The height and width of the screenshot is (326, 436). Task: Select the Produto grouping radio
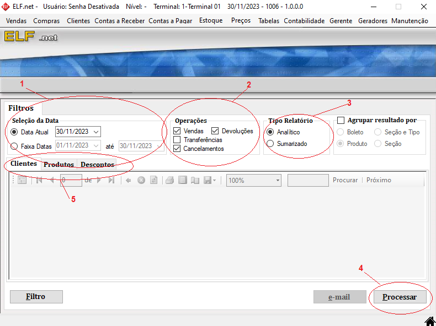(341, 143)
